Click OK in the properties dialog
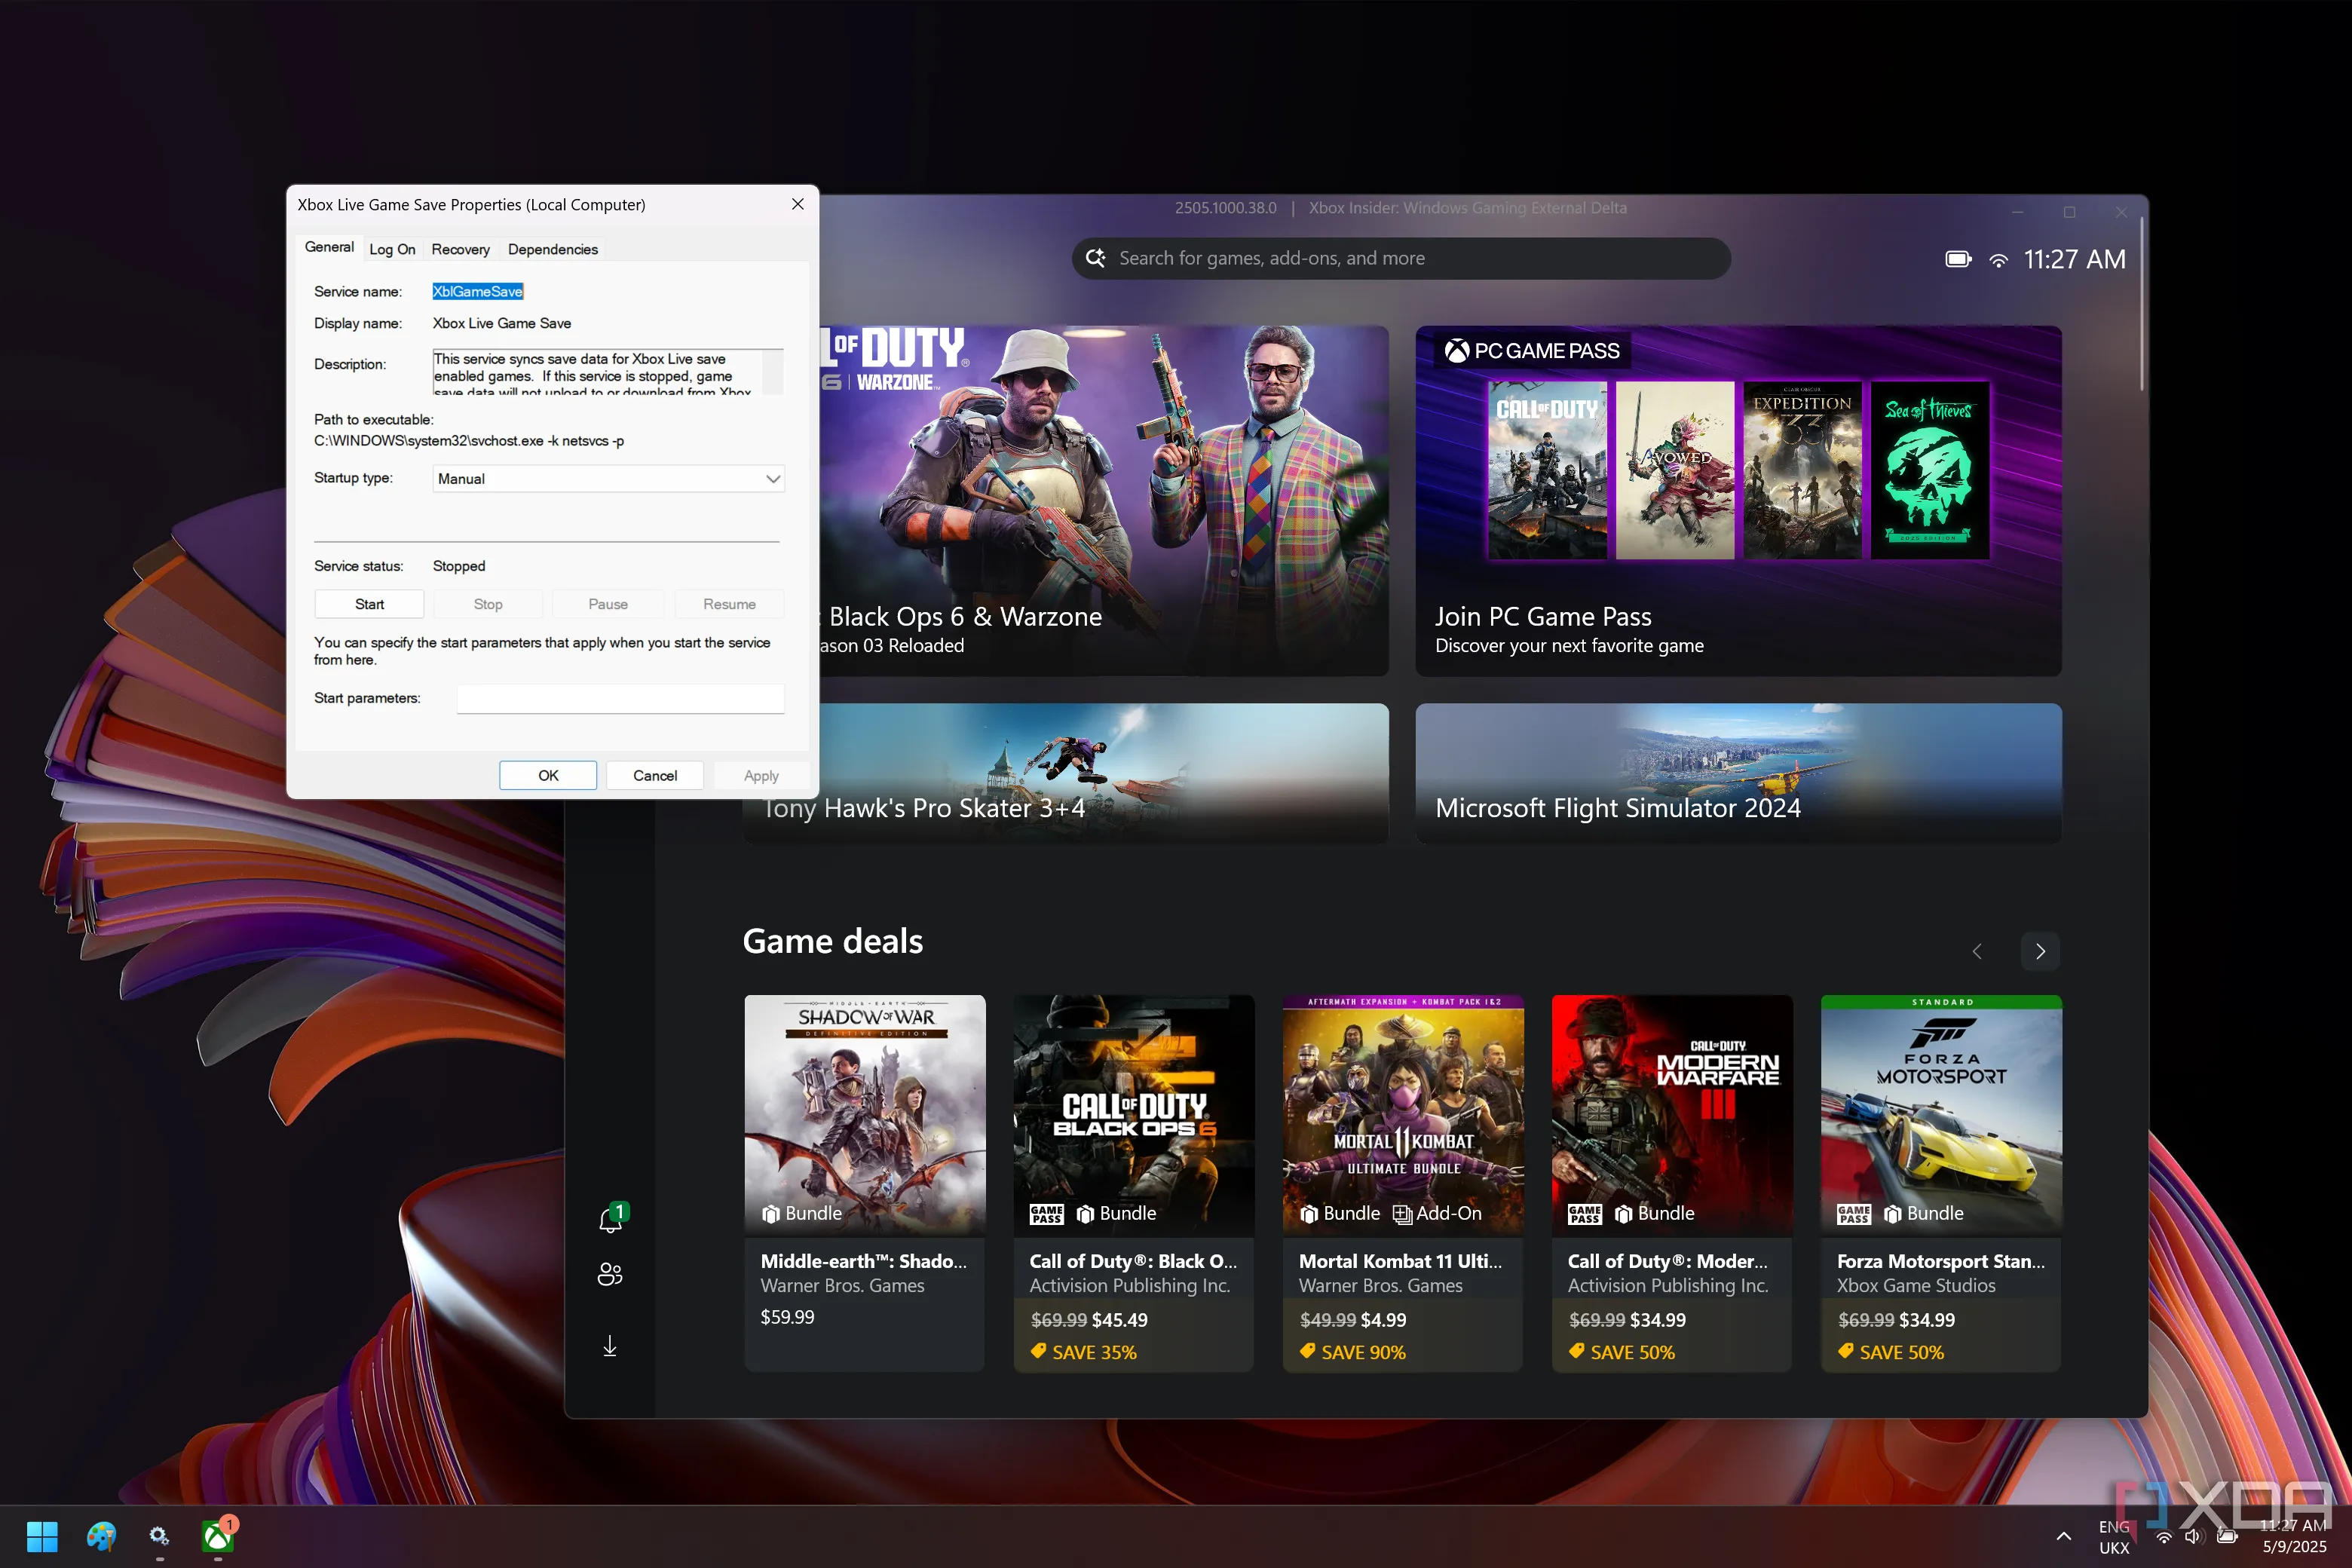2352x1568 pixels. tap(548, 775)
